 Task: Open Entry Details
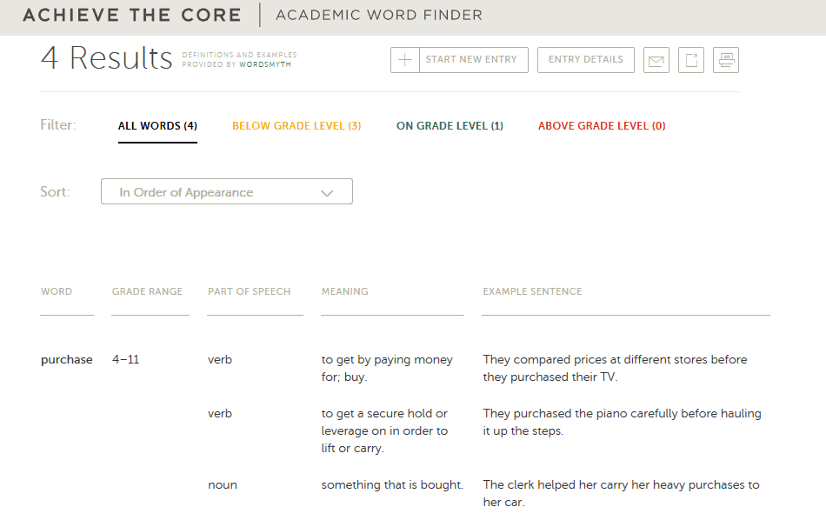(586, 60)
